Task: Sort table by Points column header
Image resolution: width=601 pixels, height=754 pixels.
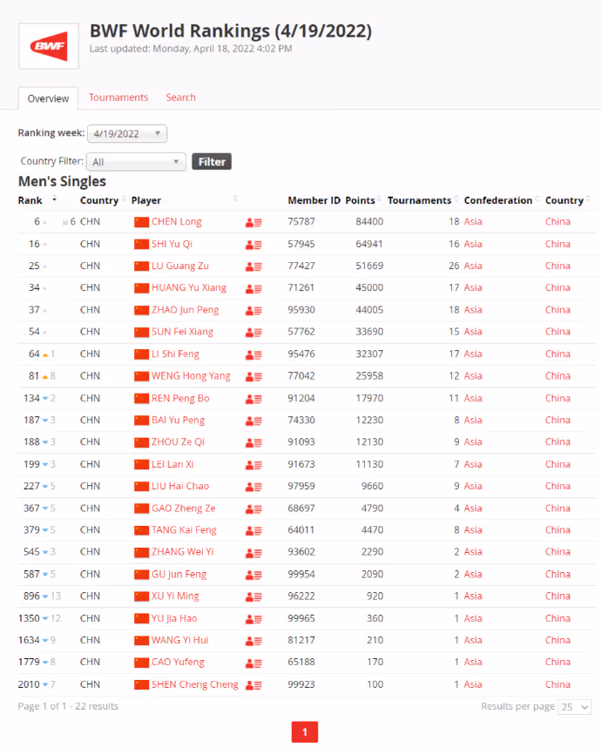Action: click(360, 200)
